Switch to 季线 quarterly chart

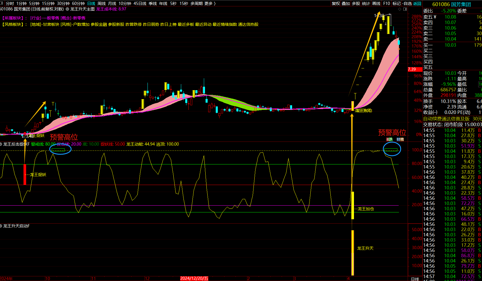153,3
